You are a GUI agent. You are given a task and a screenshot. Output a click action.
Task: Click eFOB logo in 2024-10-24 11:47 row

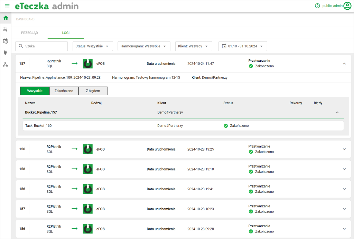point(87,64)
